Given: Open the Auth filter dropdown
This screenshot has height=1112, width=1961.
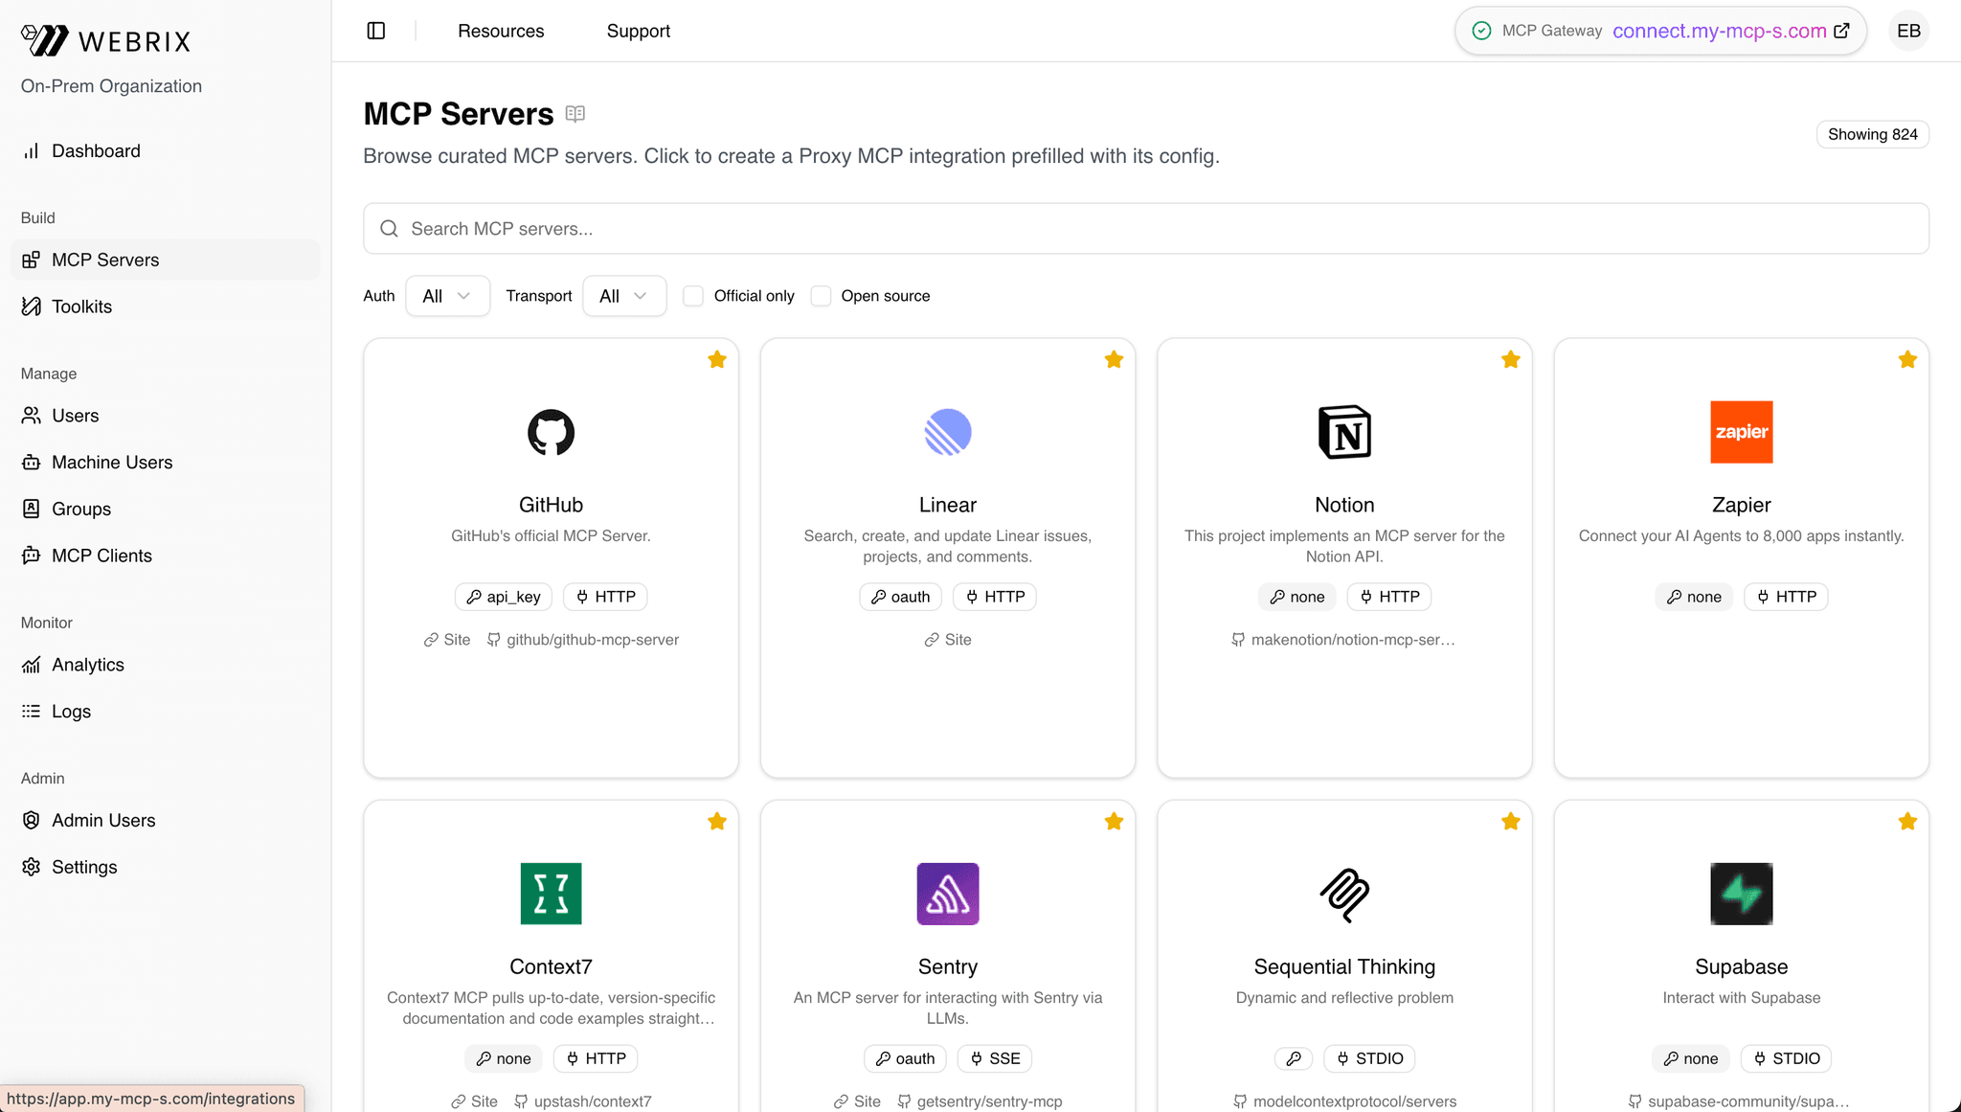Looking at the screenshot, I should click(447, 295).
